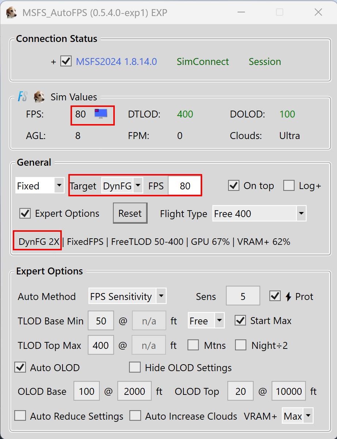337x439 pixels.
Task: Click the Session status text
Action: coord(265,62)
